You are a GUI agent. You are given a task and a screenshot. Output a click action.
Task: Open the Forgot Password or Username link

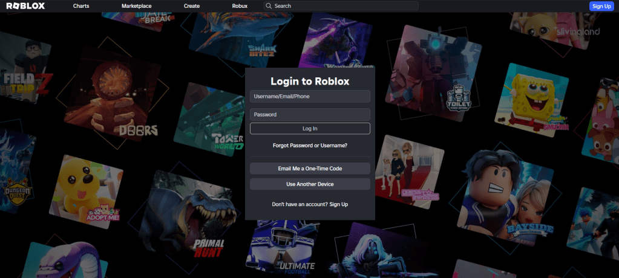tap(310, 146)
